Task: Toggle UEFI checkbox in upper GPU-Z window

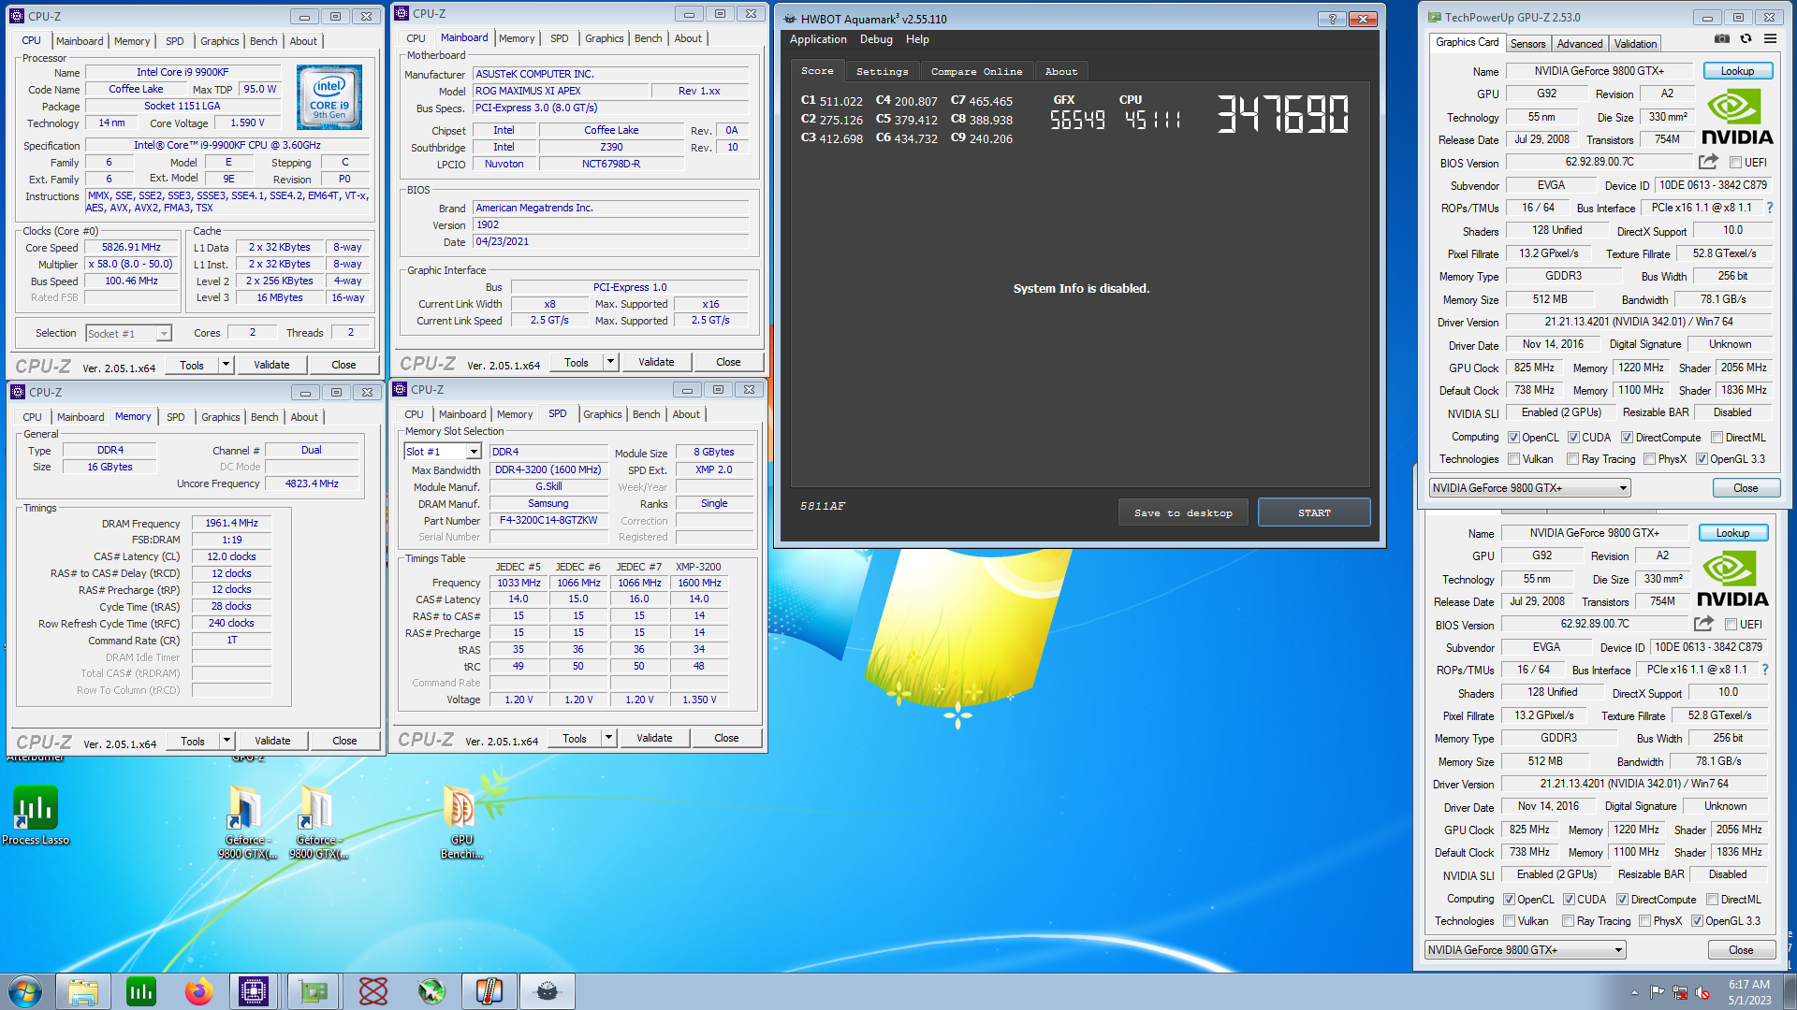Action: pos(1735,163)
